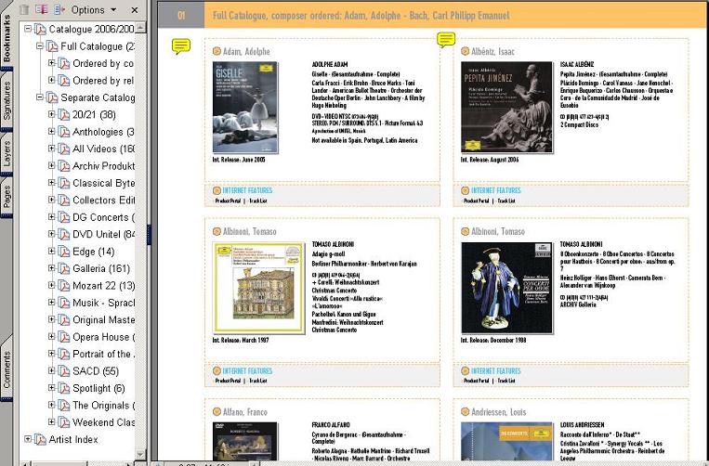Select the Opera House bookmark
Screen dimensions: 709x466
[103, 337]
